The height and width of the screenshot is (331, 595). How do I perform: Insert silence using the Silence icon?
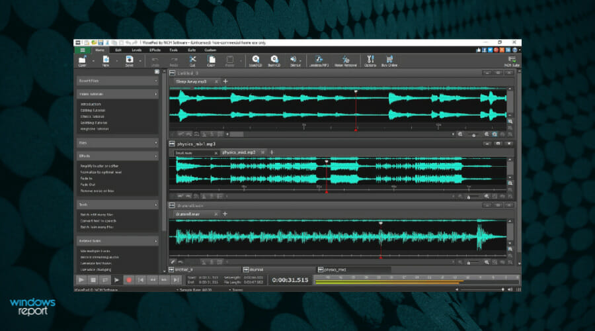click(294, 61)
